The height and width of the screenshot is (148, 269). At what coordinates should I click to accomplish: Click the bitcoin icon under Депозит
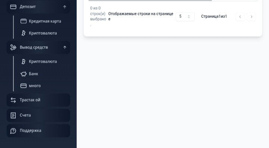tap(24, 33)
